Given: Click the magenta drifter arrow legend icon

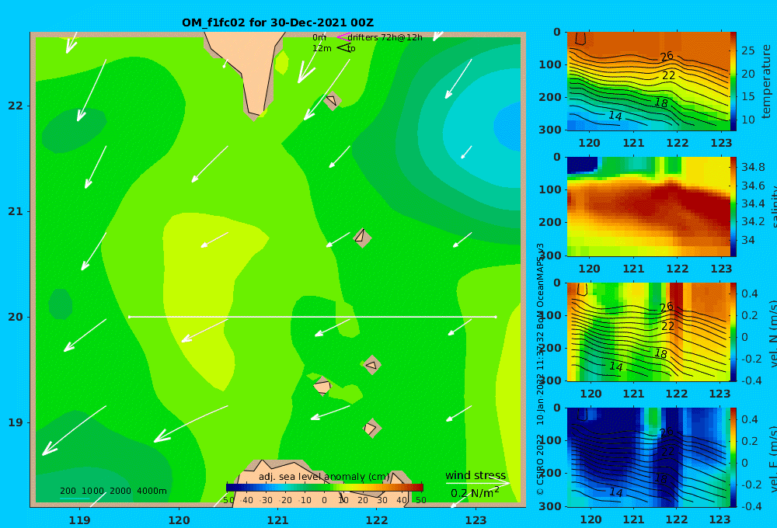Looking at the screenshot, I should (343, 37).
